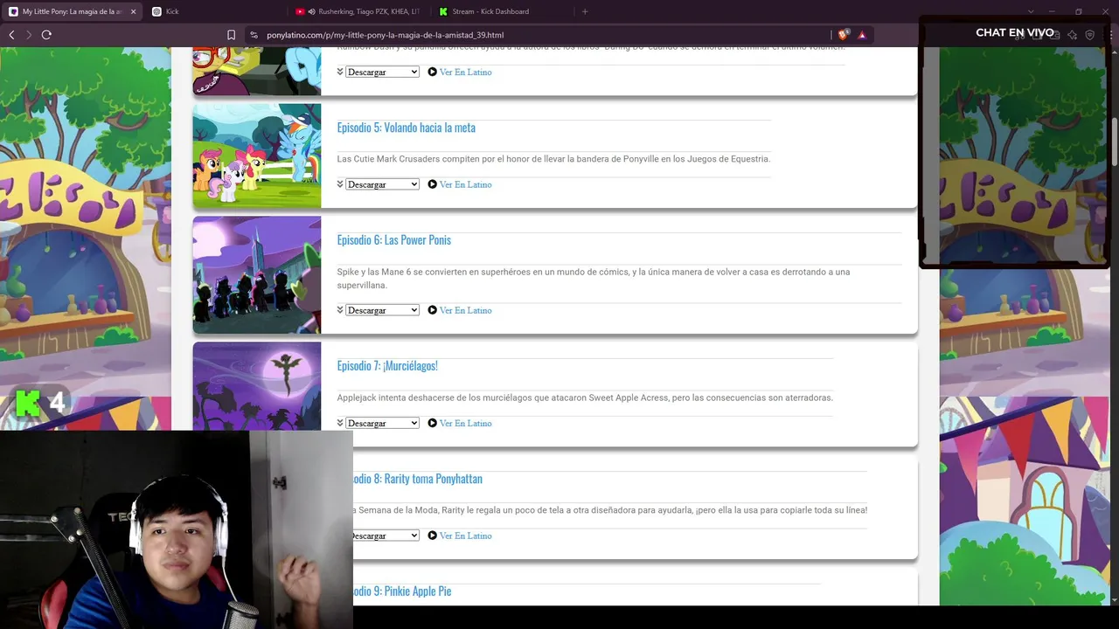Click the play icon for Episodio 7
The height and width of the screenshot is (629, 1119).
click(432, 423)
